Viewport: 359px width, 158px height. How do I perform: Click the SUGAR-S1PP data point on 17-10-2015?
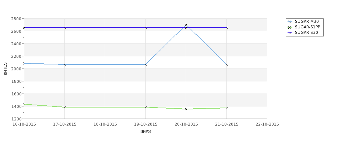tap(64, 108)
